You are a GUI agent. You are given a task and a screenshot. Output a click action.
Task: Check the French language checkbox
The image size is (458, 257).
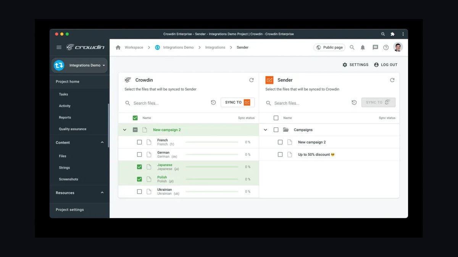(x=139, y=142)
